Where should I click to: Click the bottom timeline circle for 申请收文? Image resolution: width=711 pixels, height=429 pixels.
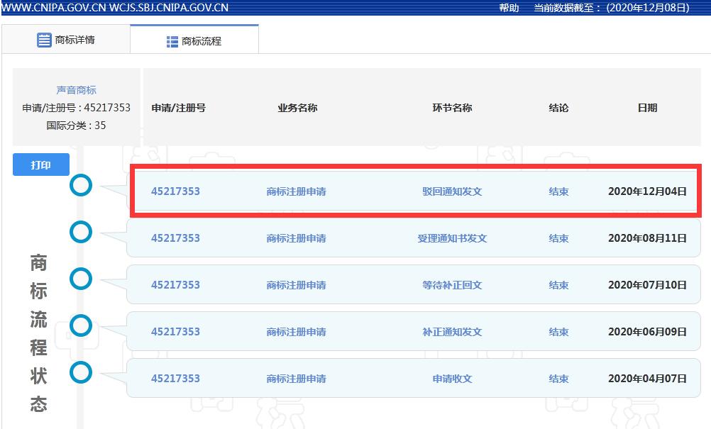(81, 372)
